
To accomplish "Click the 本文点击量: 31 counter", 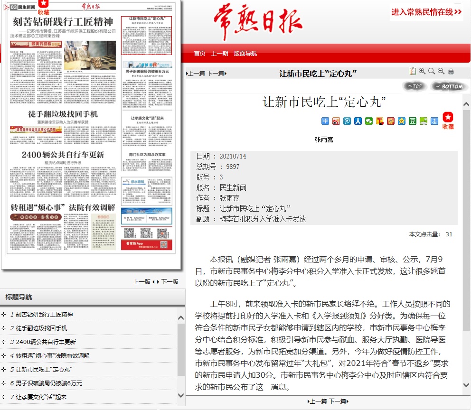I will 431,234.
